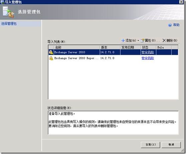Click the 属性 properties icon
The image size is (186, 154).
pos(142,40)
